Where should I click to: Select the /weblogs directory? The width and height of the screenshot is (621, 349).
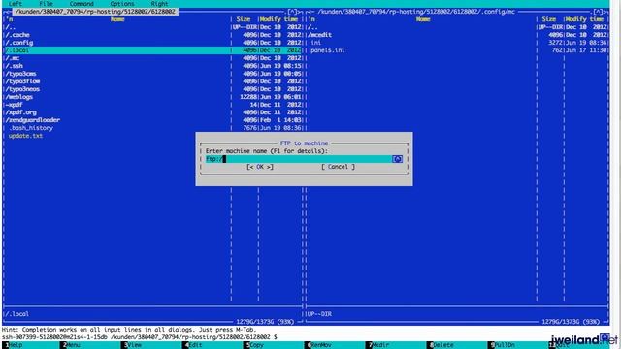coord(153,97)
